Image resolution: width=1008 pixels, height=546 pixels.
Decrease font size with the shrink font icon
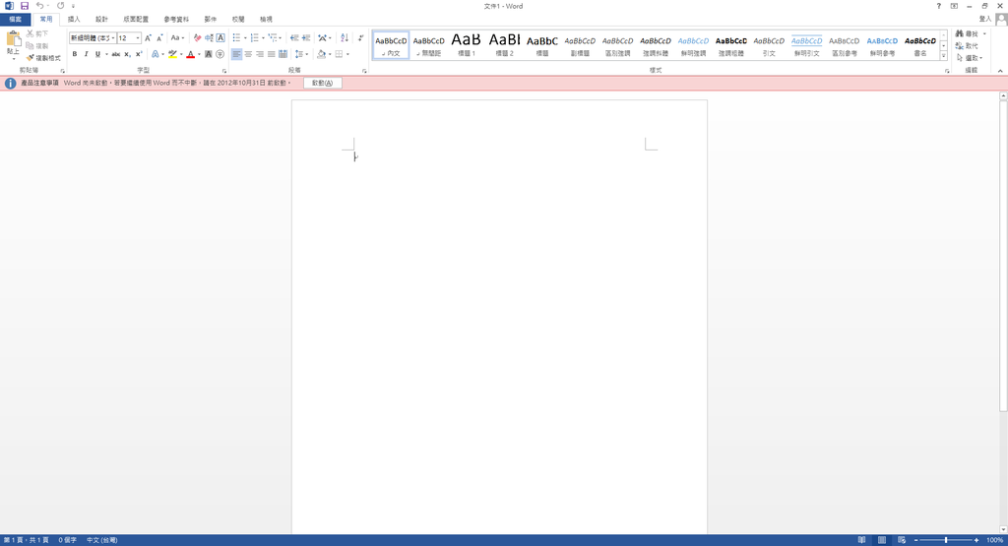click(x=159, y=38)
